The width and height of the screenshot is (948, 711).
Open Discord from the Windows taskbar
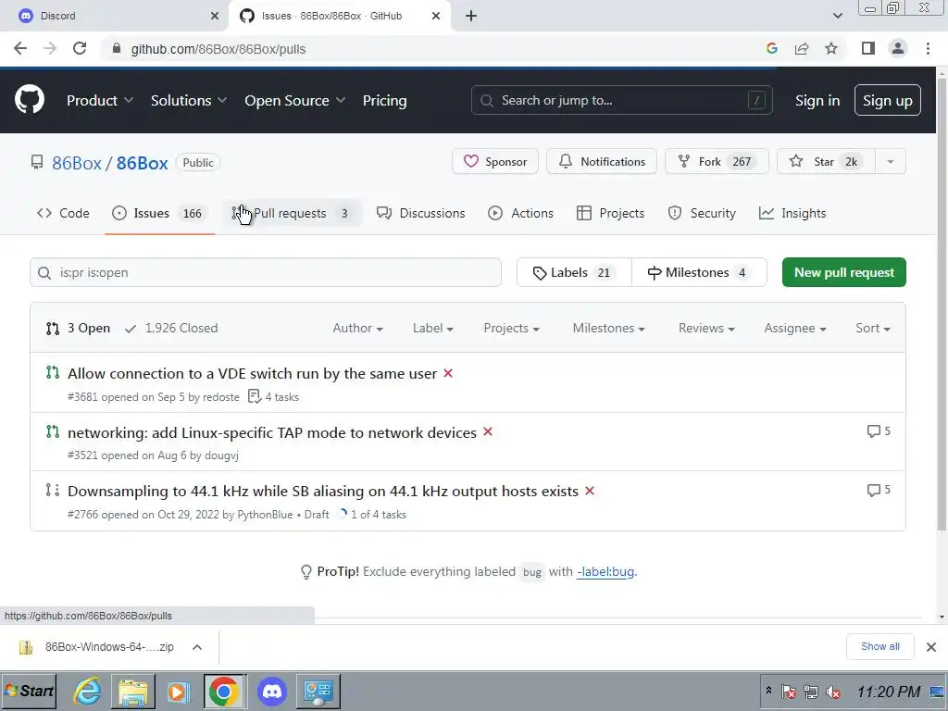click(272, 691)
